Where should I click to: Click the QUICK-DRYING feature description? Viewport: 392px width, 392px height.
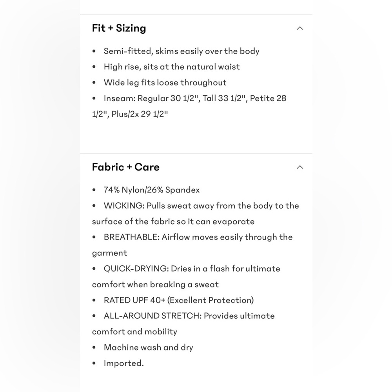coord(186,276)
